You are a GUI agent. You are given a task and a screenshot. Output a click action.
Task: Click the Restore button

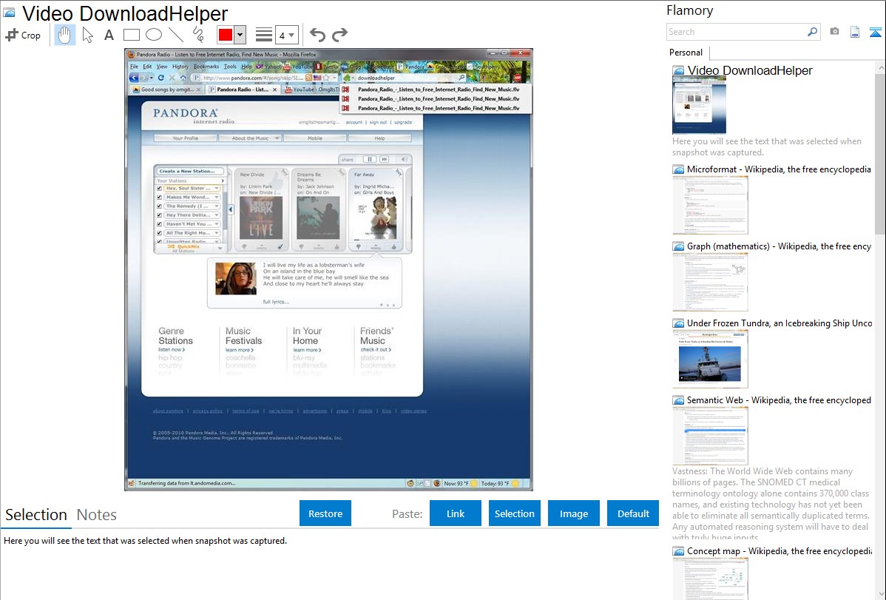[325, 513]
